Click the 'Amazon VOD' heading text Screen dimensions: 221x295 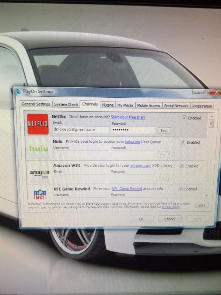67,166
